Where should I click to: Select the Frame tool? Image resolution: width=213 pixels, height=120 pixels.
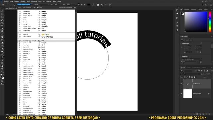(x=2, y=26)
